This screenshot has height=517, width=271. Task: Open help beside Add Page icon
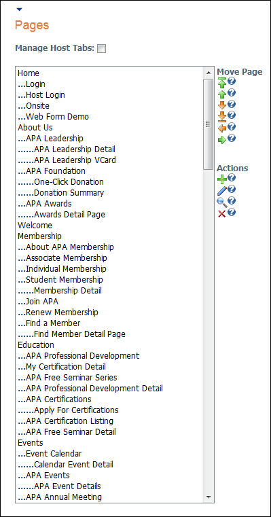click(232, 178)
